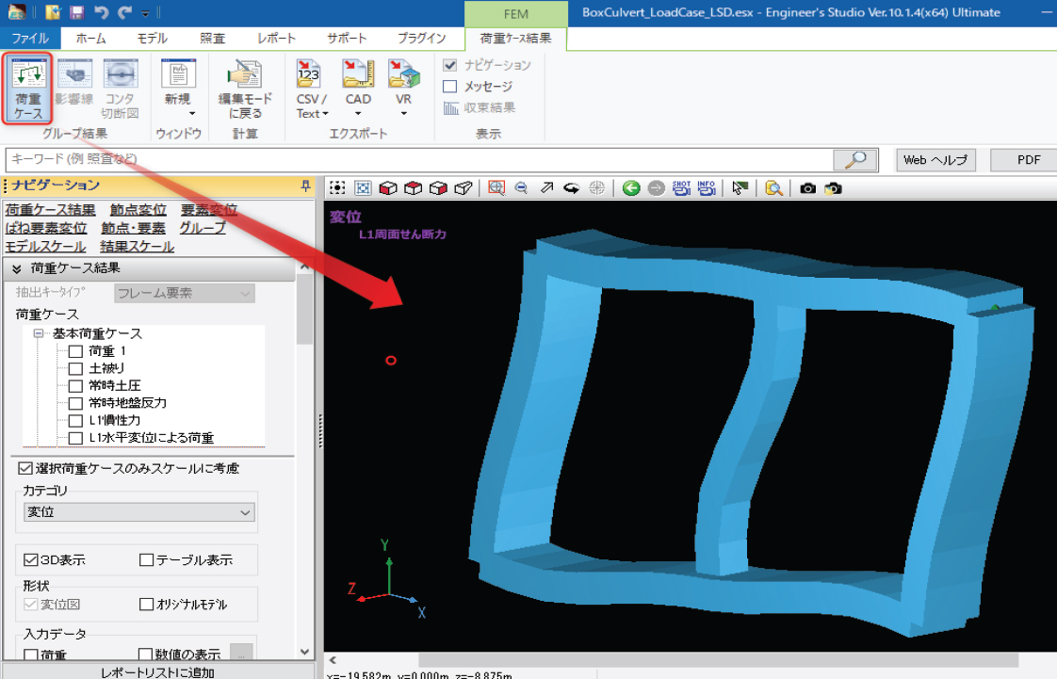Enable the 数値の表示 checkbox
This screenshot has width=1057, height=679.
[x=145, y=655]
